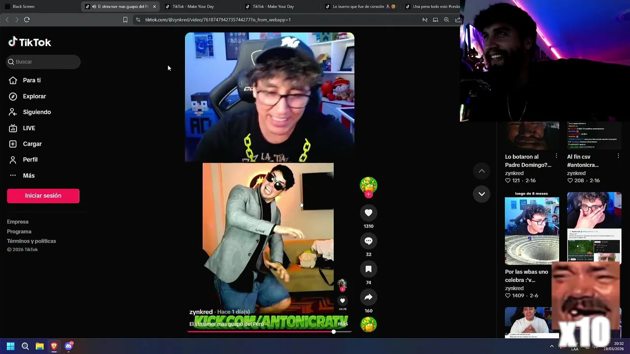630x354 pixels.
Task: Open video titled Al fin csv #antonicra
Action: pos(583,161)
